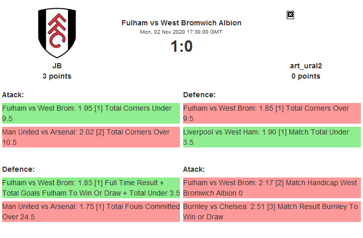Select the Total Corners Over 9.5 bet
363x238 pixels.
coord(272,113)
